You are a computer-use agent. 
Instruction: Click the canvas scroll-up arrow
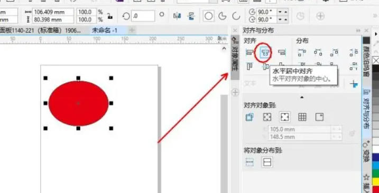[224, 49]
